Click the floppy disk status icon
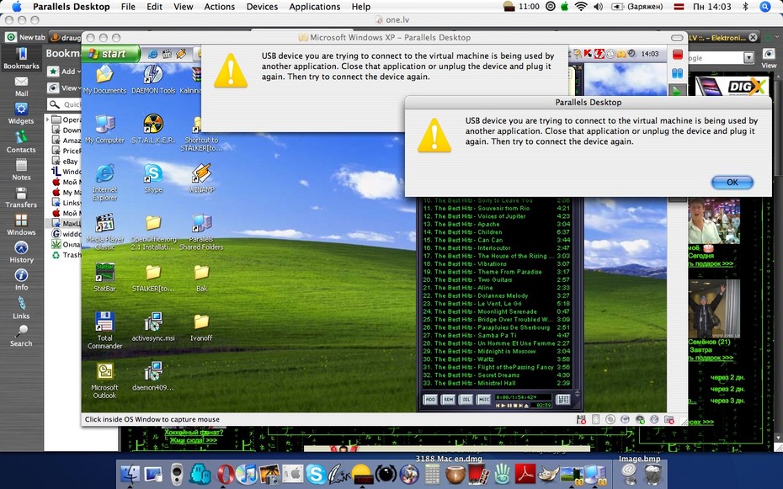The image size is (783, 489). [x=581, y=420]
